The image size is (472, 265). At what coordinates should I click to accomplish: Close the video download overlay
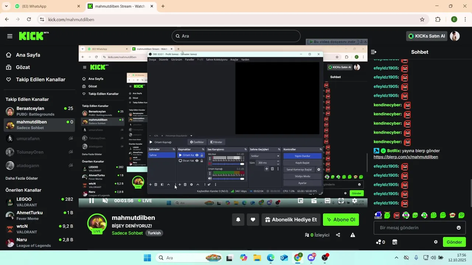[x=365, y=42]
